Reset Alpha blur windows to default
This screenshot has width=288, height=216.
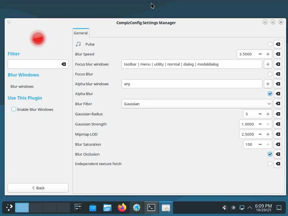point(278,84)
